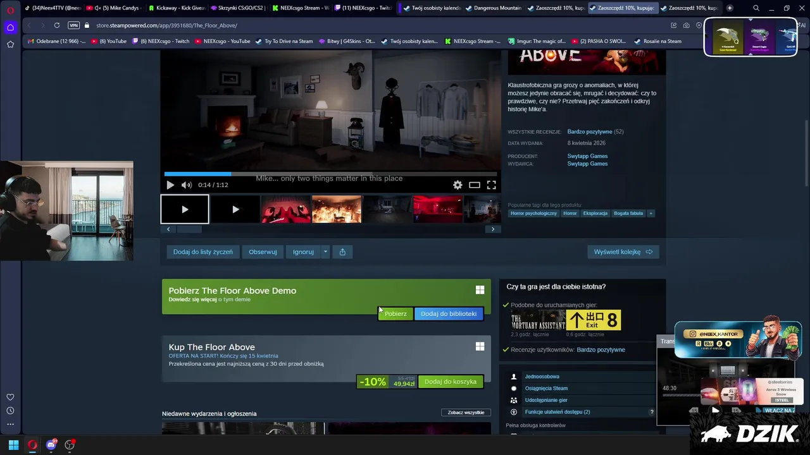This screenshot has height=455, width=810.
Task: Switch to Skrzynki CS:GO/CS2 tab
Action: click(239, 8)
